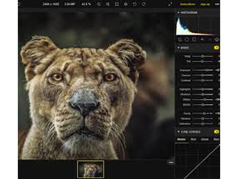Click the yellow Sign up link
This screenshot has height=179, width=238.
point(205,4)
